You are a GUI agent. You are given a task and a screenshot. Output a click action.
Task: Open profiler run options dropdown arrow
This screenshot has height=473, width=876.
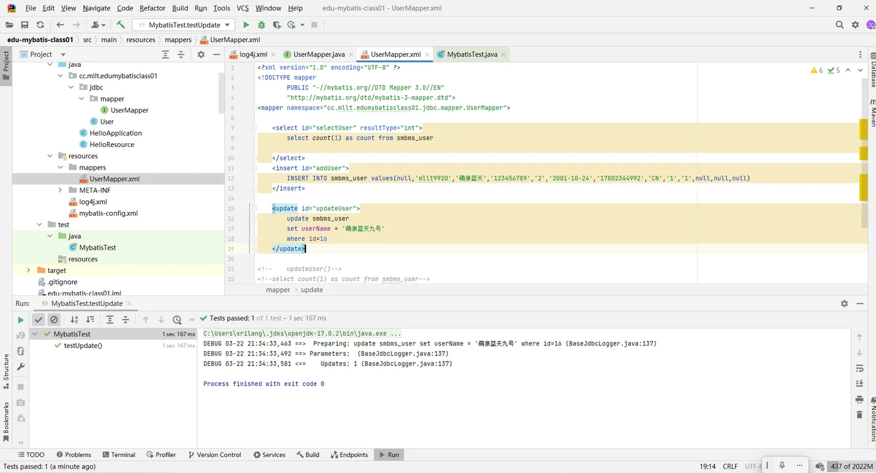tap(302, 25)
